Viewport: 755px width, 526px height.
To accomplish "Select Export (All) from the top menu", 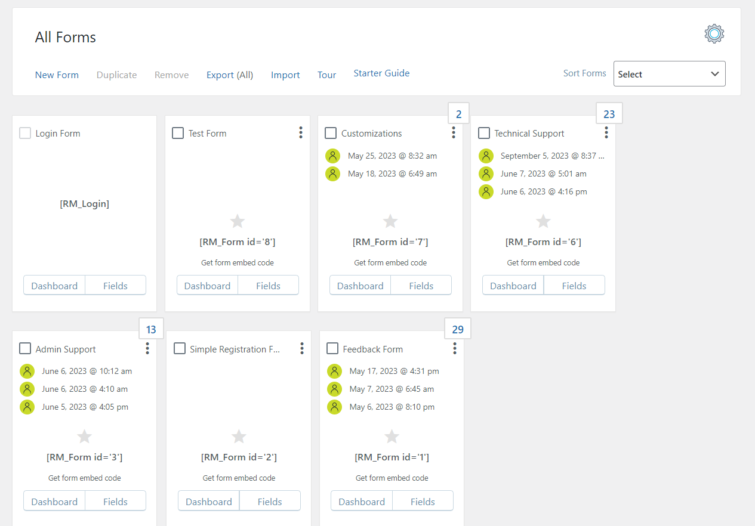I will [x=230, y=75].
